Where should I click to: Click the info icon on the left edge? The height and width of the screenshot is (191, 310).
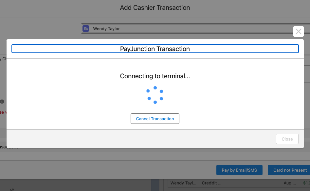2,102
